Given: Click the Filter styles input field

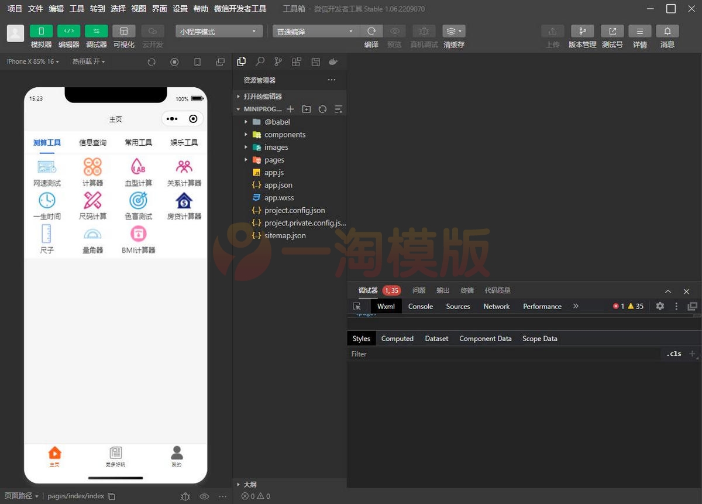Looking at the screenshot, I should [504, 354].
